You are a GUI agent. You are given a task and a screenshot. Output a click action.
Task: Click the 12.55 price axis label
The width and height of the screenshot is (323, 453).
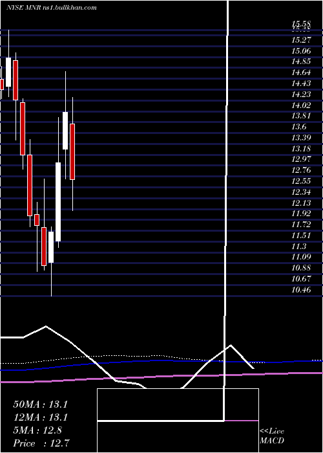click(x=301, y=181)
